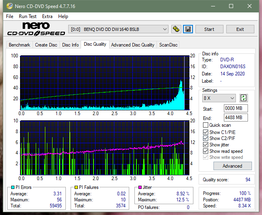Open the Extra menu
The width and height of the screenshot is (262, 215).
point(47,16)
